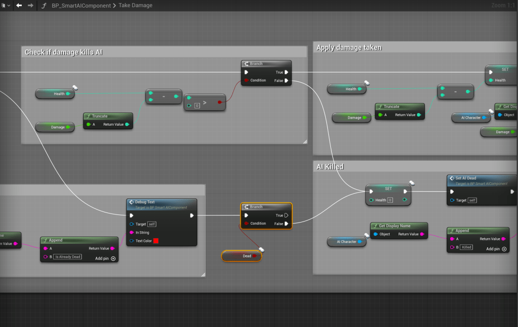This screenshot has width=518, height=327.
Task: Click the resize handle of 'Check if damage kills AI' box
Action: pyautogui.click(x=305, y=142)
